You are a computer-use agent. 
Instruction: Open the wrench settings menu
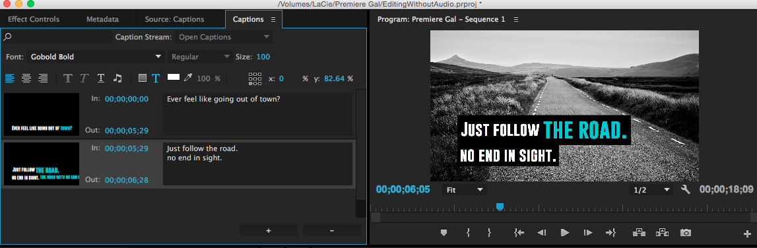pos(686,189)
